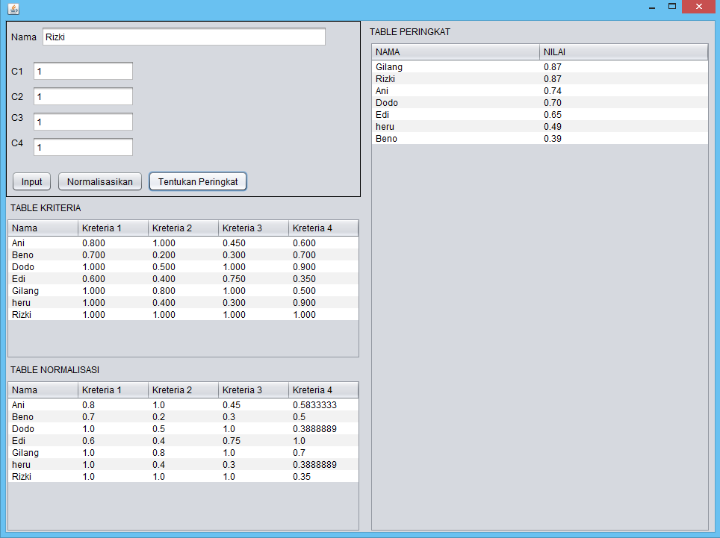The height and width of the screenshot is (538, 720).
Task: Focus the Nama text field
Action: tap(184, 37)
